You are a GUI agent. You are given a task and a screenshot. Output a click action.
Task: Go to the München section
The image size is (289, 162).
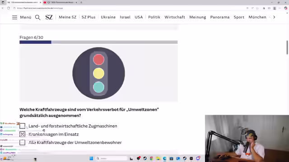(257, 17)
